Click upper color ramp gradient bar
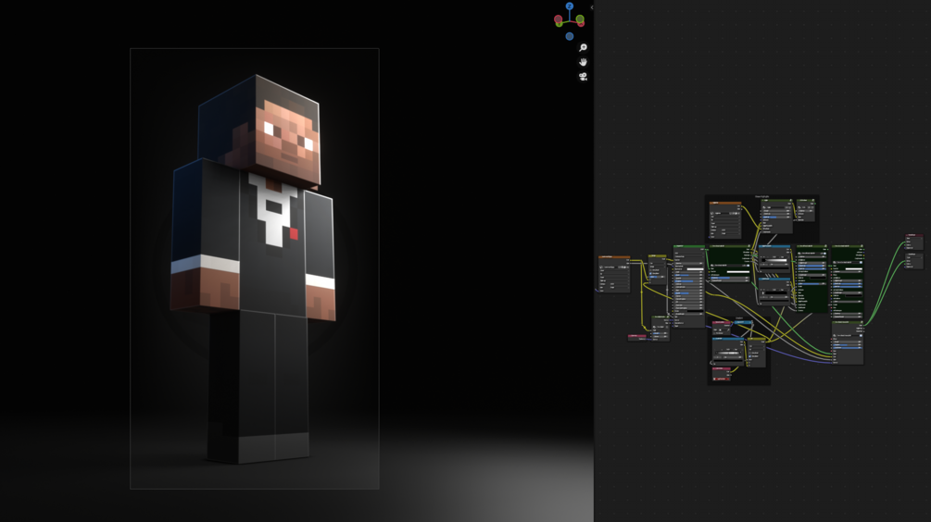 coord(774,260)
